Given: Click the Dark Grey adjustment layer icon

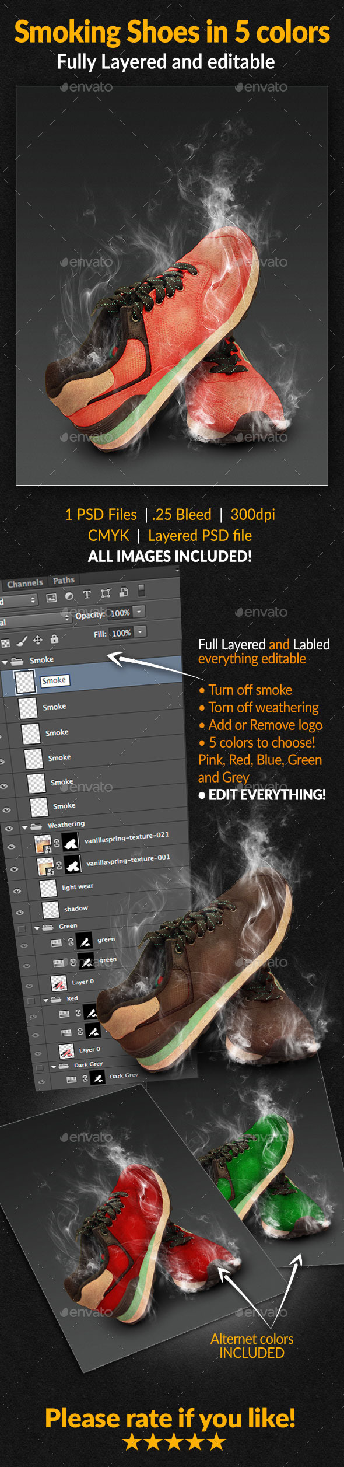Looking at the screenshot, I should tap(72, 1080).
